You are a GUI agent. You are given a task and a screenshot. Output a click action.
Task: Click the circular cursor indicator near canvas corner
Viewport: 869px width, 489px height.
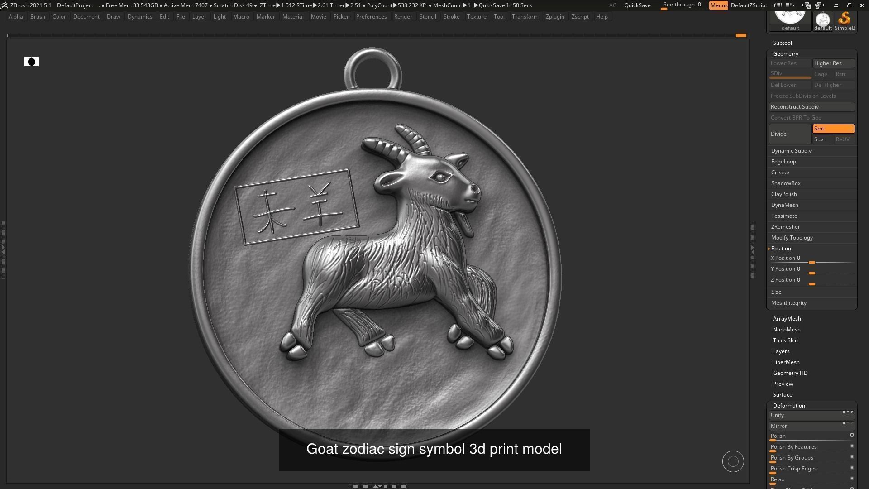[x=733, y=461]
